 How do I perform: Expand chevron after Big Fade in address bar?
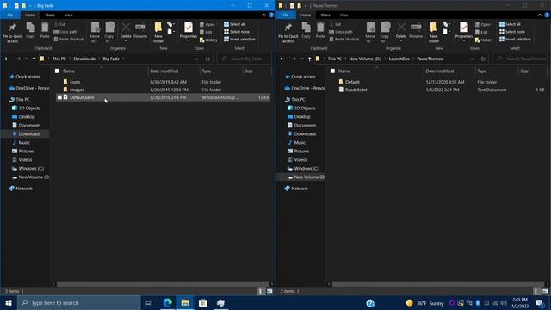coord(123,59)
